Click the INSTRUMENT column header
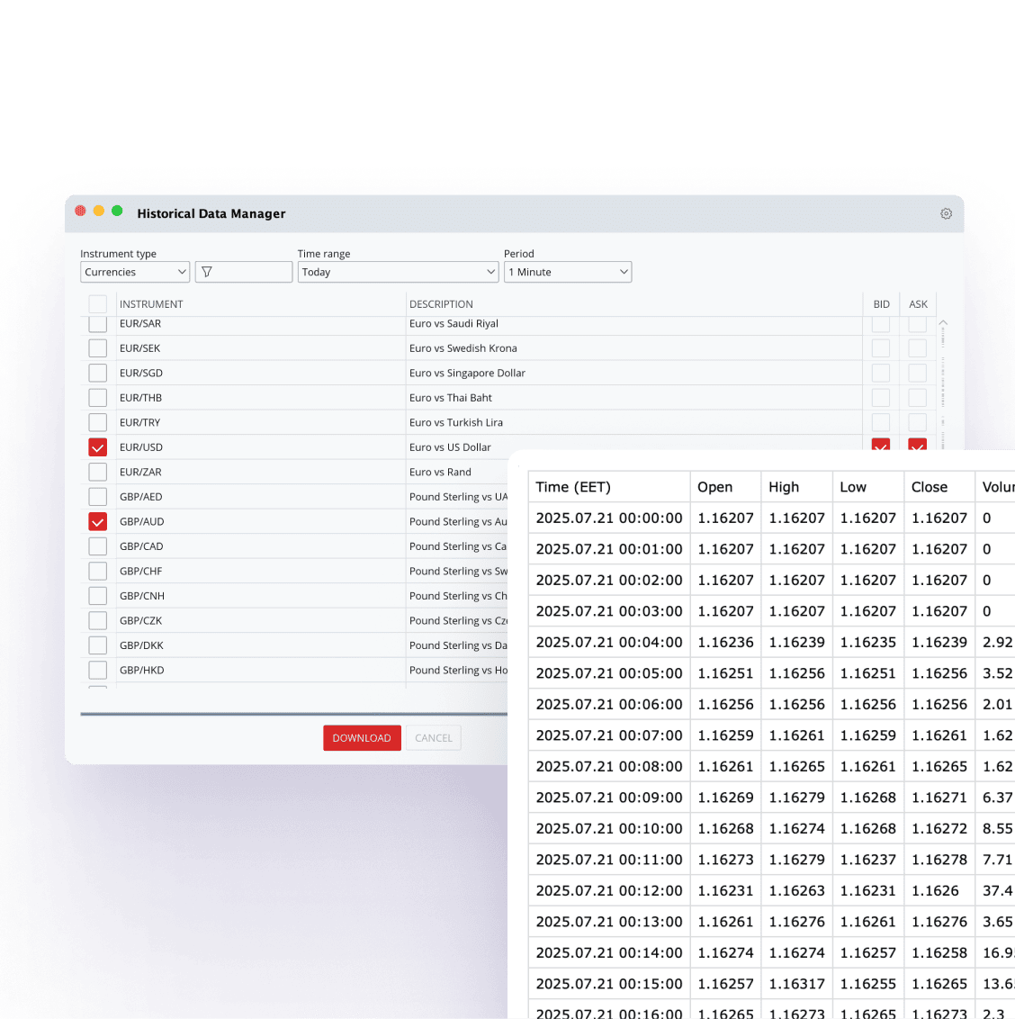1015x1019 pixels. pos(151,304)
